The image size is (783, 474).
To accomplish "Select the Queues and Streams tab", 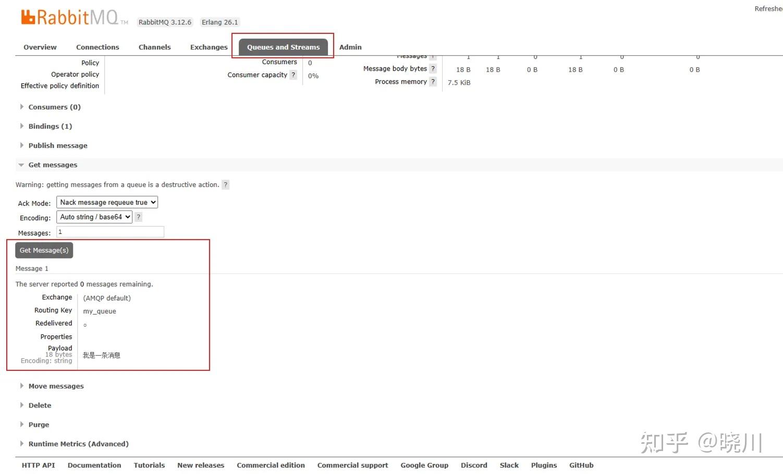I will [x=283, y=47].
